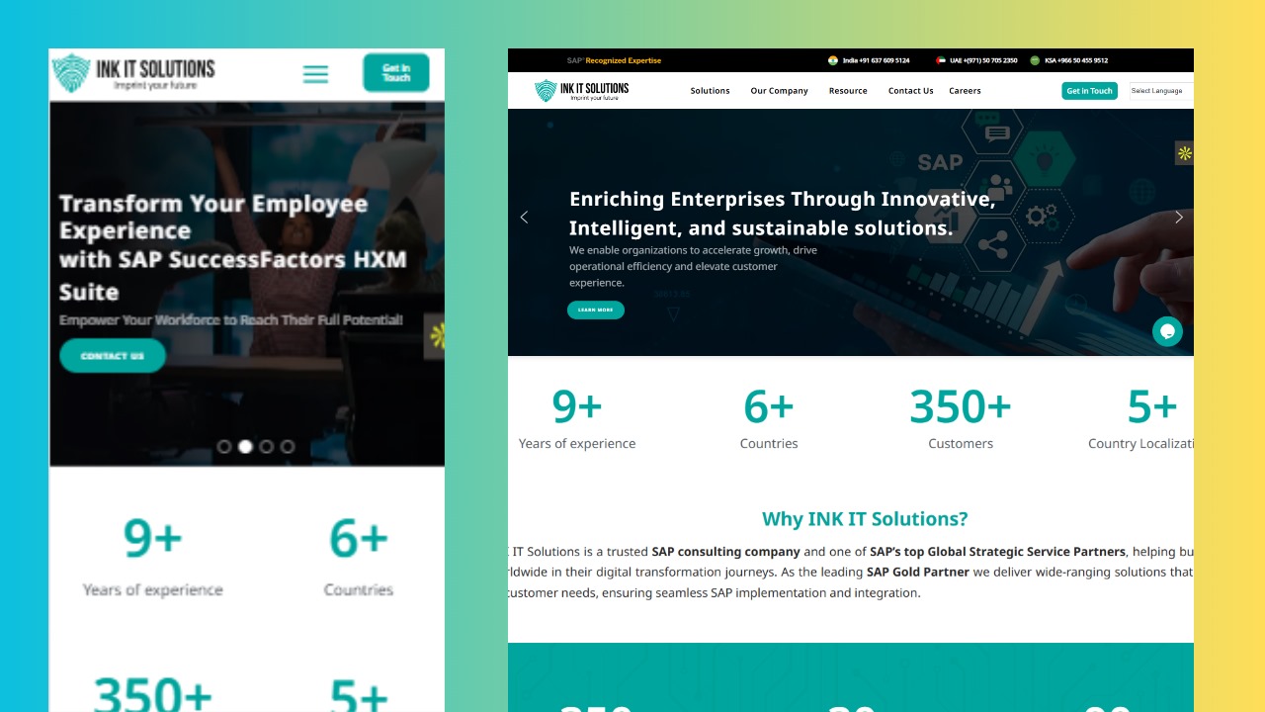The image size is (1265, 712).
Task: Click the India phone number +91 637 609 5124
Action: coord(876,60)
